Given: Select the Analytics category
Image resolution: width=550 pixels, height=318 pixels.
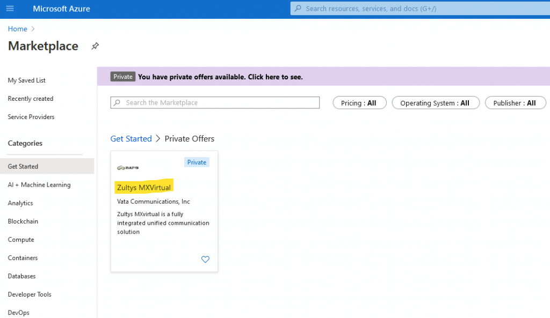Looking at the screenshot, I should 20,203.
